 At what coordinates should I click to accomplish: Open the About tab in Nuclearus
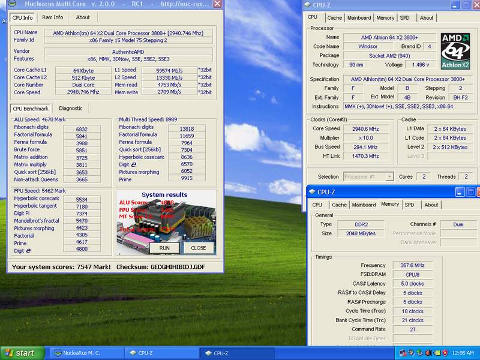(83, 17)
